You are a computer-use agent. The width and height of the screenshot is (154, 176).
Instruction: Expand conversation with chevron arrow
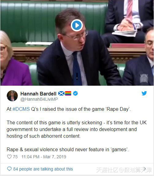tap(145, 169)
